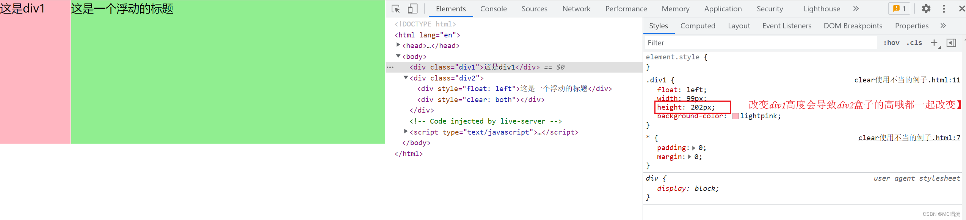
Task: Edit the padding 0 value
Action: [x=701, y=148]
